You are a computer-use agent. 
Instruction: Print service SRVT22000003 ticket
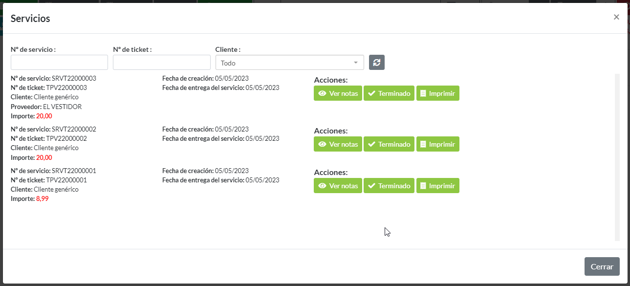tap(437, 93)
